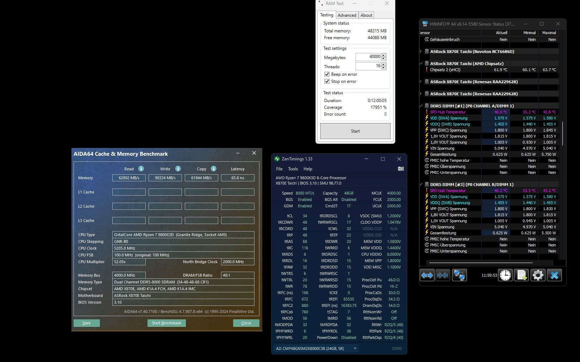
Task: Switch to the Advanced tab in RAM Test
Action: (347, 15)
